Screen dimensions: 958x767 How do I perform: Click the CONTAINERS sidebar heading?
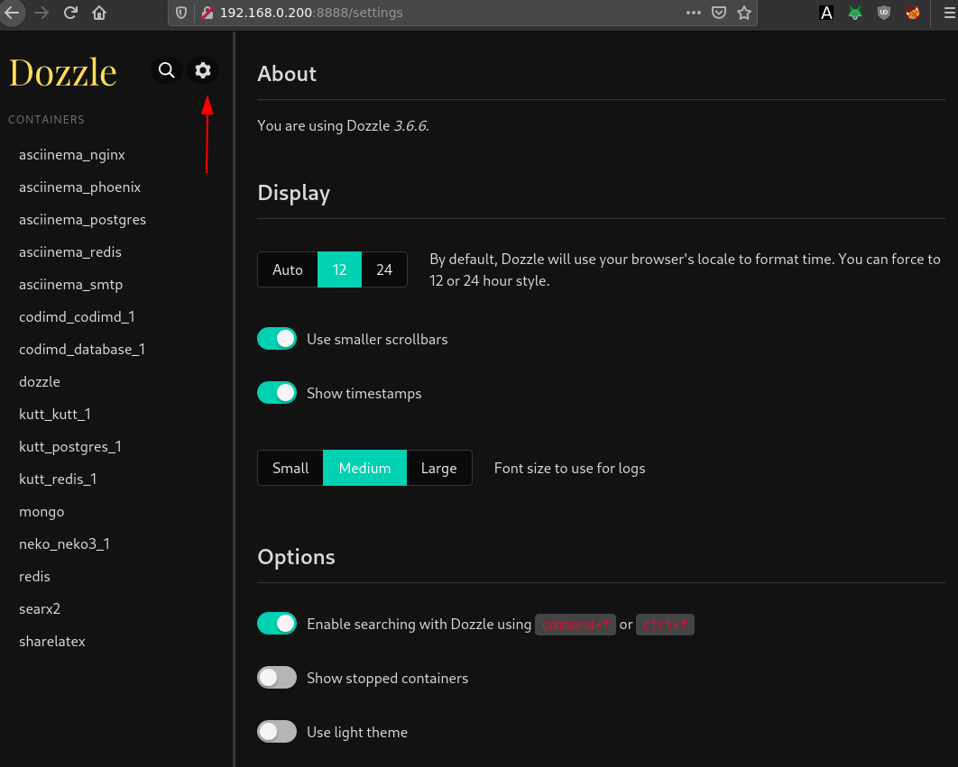[46, 120]
